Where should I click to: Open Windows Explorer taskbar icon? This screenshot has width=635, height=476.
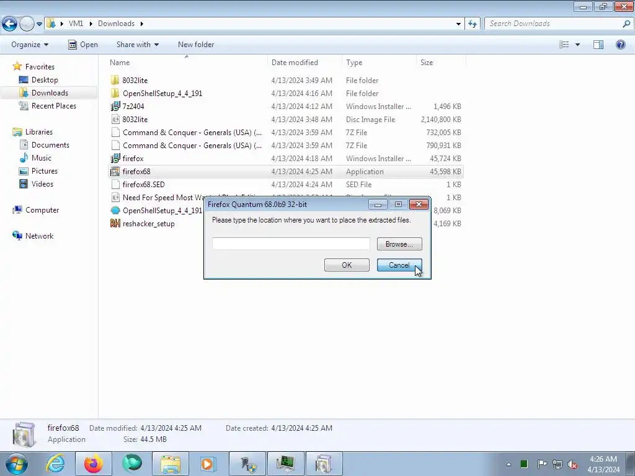[x=170, y=464]
